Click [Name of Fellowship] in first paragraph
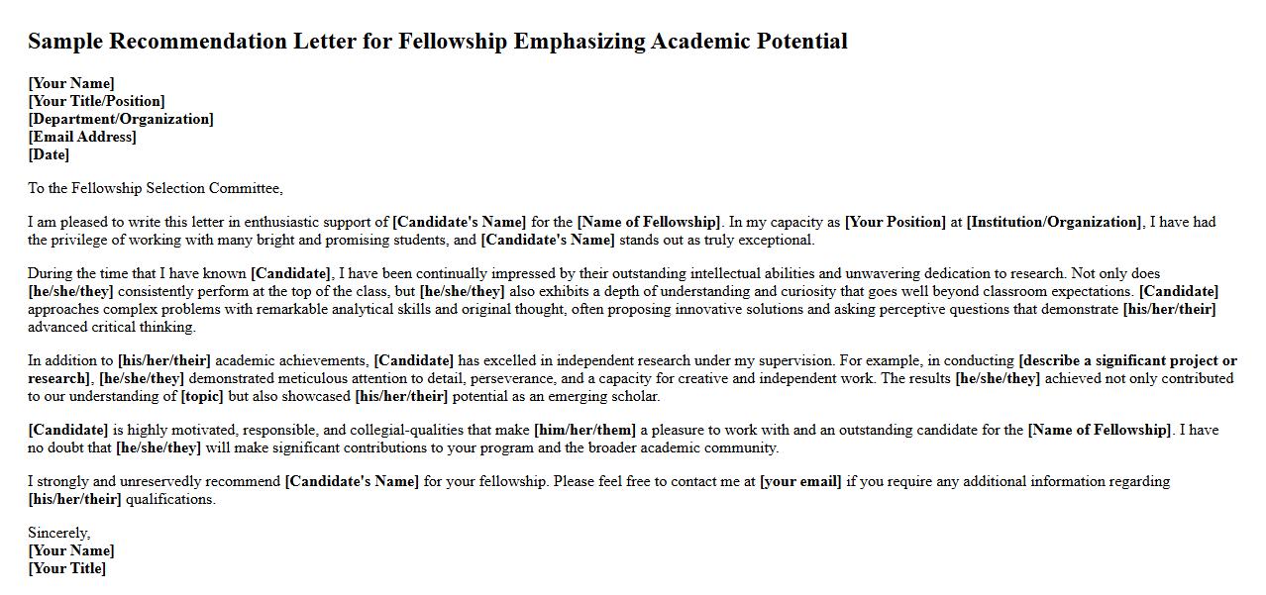1266x595 pixels. tap(650, 222)
